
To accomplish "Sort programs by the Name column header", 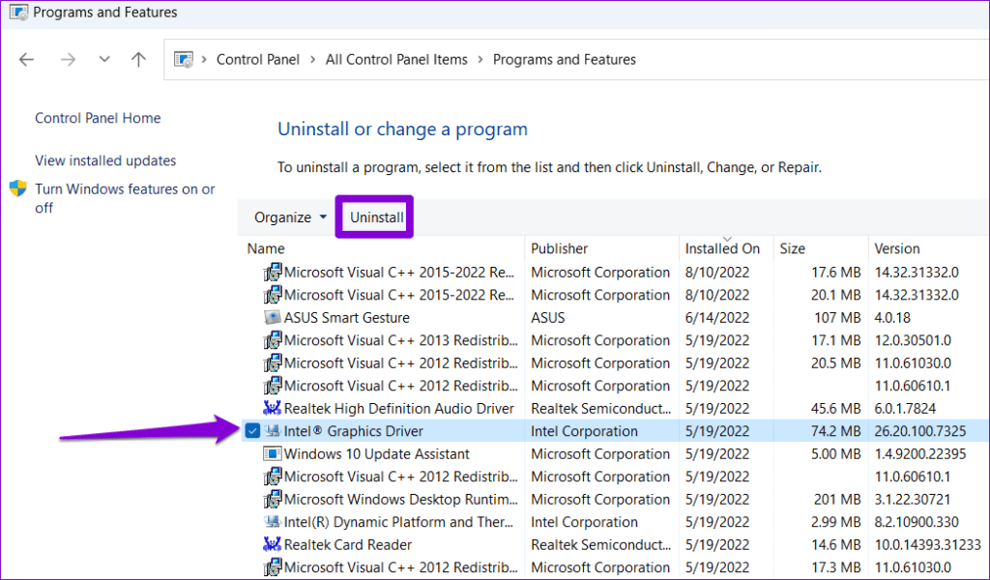I will [x=265, y=248].
